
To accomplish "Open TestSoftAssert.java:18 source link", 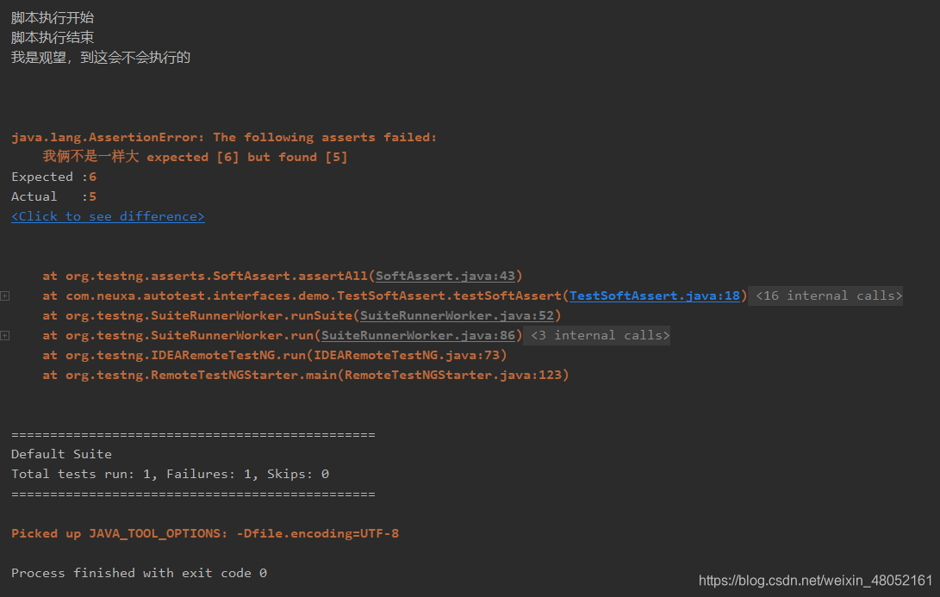I will click(655, 295).
